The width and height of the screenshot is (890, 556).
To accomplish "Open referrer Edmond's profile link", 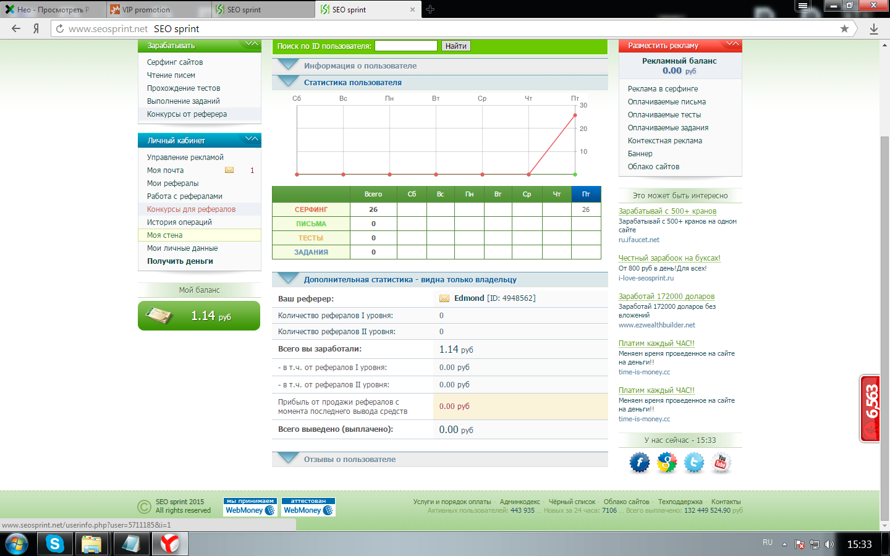I will (x=469, y=298).
